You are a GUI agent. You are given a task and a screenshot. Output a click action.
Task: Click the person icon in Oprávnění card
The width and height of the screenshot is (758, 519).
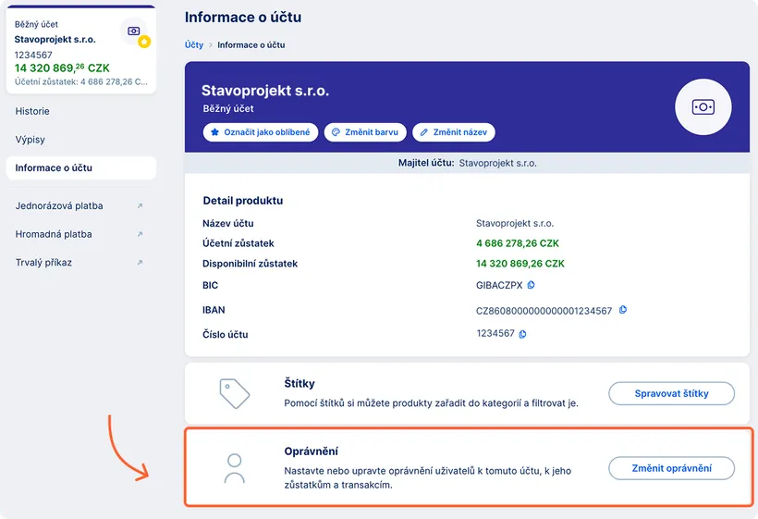(235, 468)
